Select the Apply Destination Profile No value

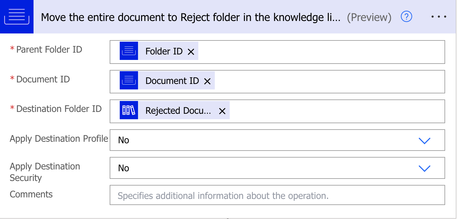[x=124, y=140]
